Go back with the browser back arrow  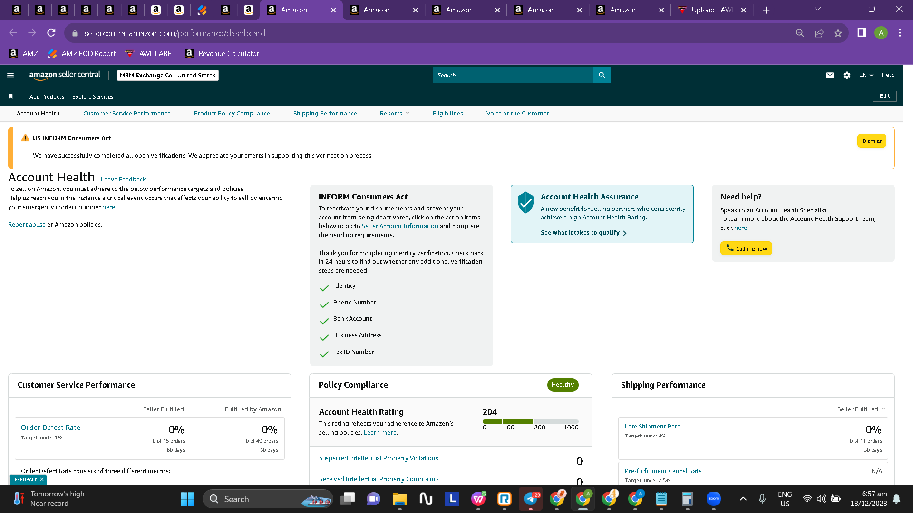[13, 33]
